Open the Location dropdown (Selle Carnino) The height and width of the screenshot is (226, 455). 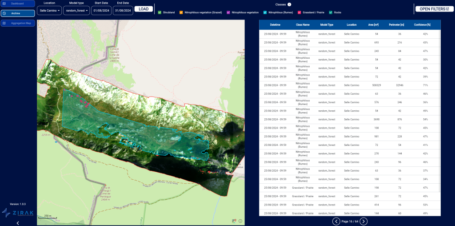coord(49,10)
